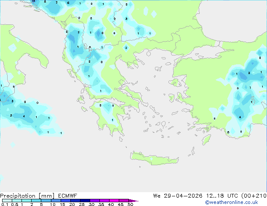Screen dimensions: 267x206
Task: Click the date 'We 29-04-2026'
Action: point(178,196)
